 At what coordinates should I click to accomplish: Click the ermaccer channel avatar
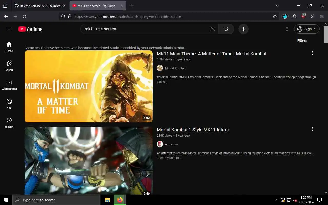pyautogui.click(x=160, y=144)
